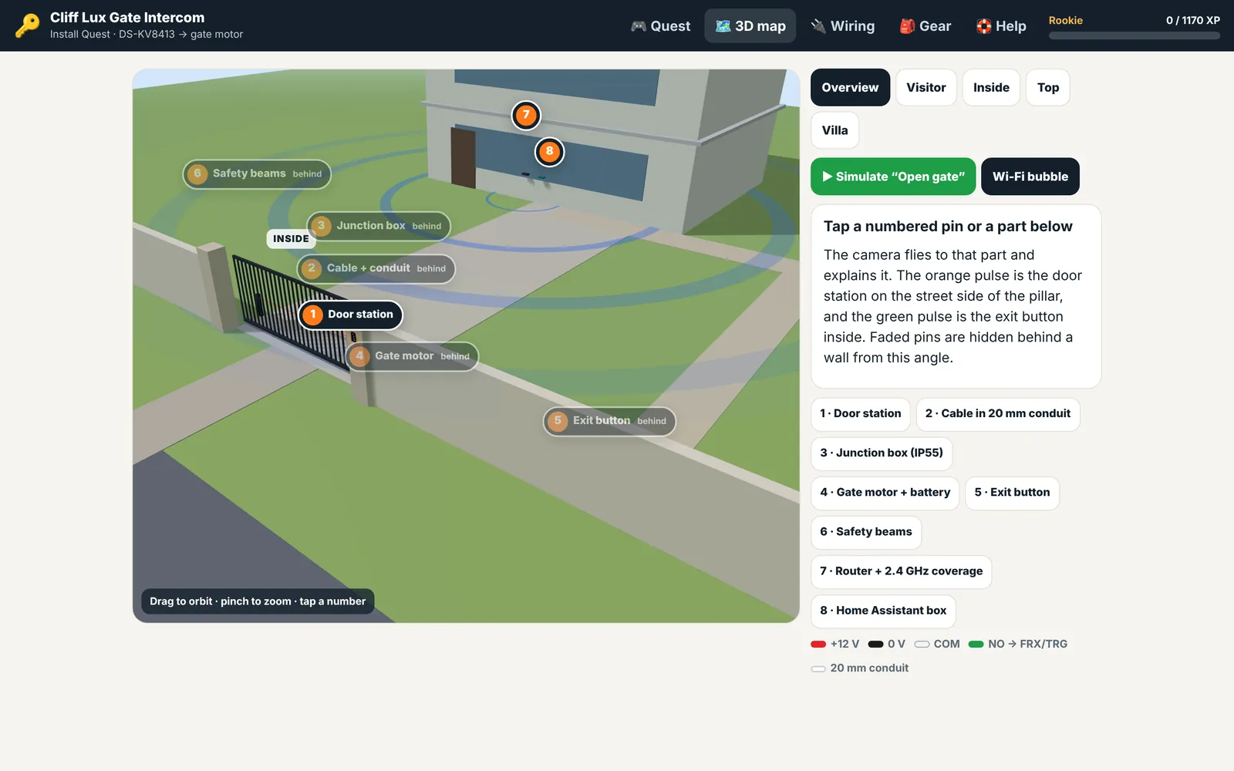Open the Help tab
The image size is (1234, 771).
click(1001, 26)
